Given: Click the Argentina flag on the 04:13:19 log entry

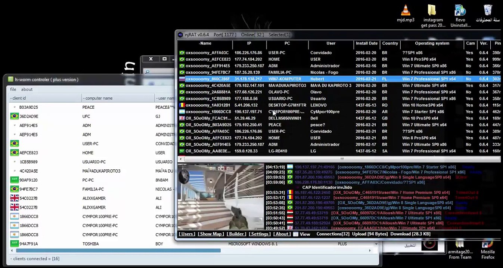Looking at the screenshot, I should coord(290,167).
